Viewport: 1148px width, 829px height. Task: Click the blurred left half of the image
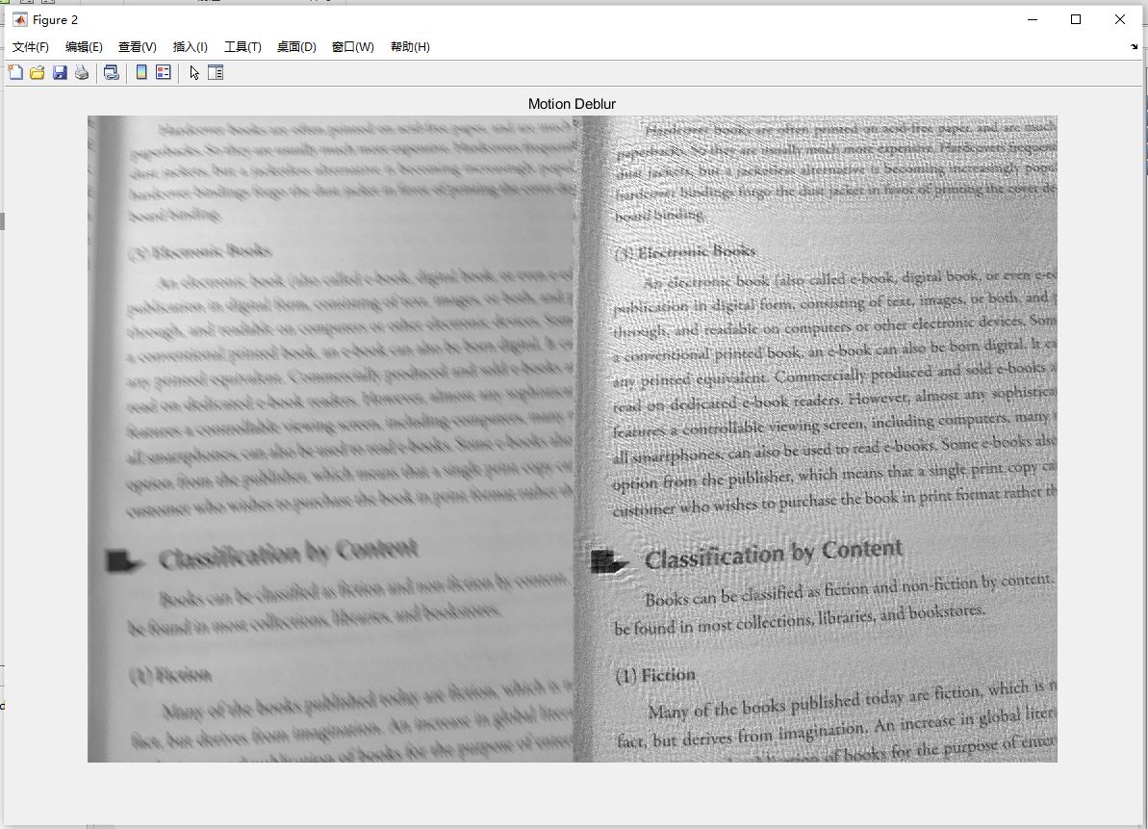(x=331, y=439)
